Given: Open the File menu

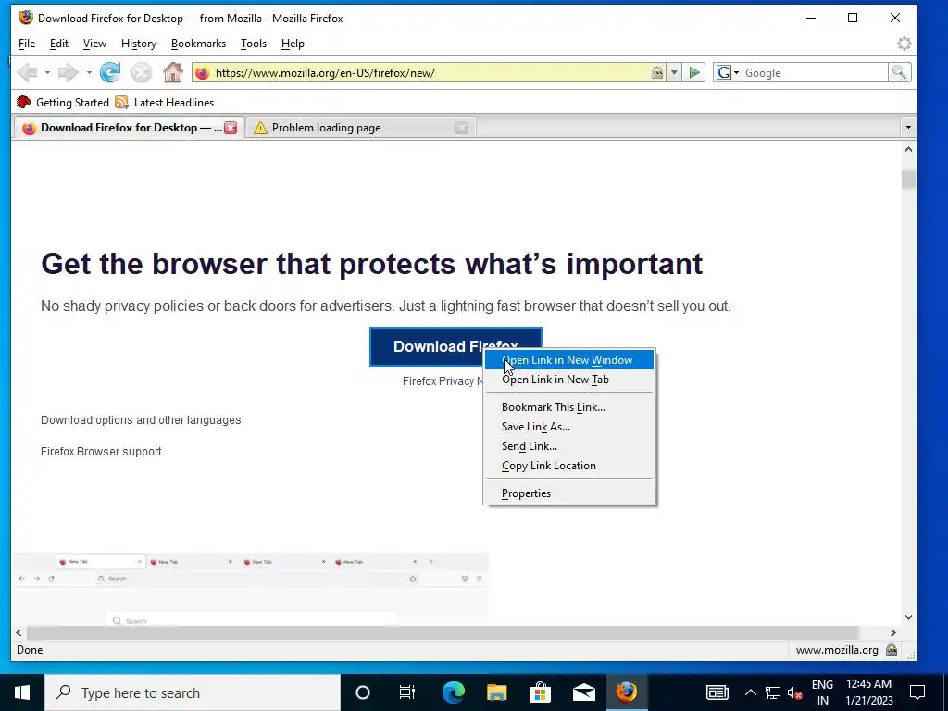Looking at the screenshot, I should coord(27,44).
